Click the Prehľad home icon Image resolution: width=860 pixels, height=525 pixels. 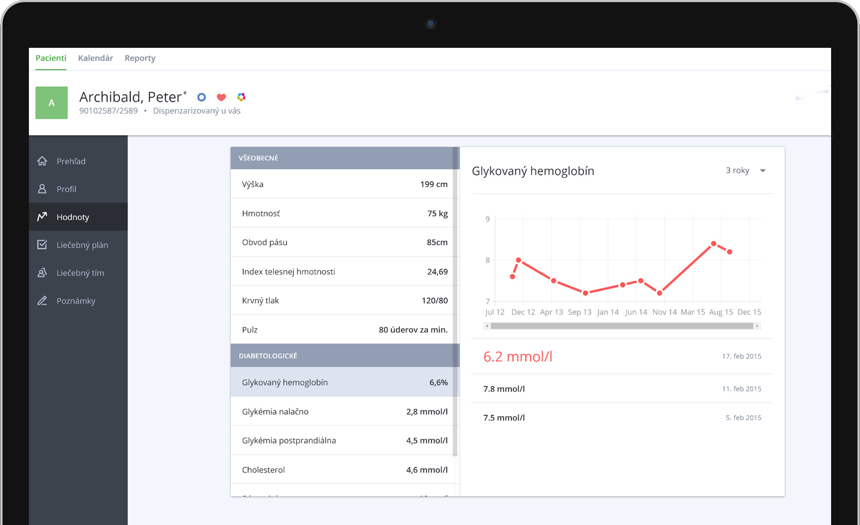[x=43, y=161]
